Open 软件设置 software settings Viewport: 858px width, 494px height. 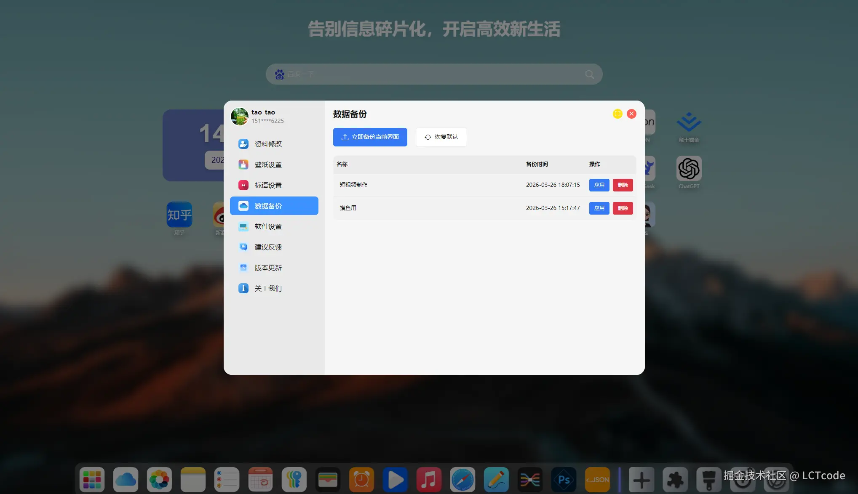click(x=268, y=226)
